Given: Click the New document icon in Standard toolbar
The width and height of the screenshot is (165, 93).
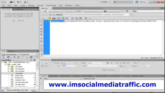Looking at the screenshot, I should [43, 18].
